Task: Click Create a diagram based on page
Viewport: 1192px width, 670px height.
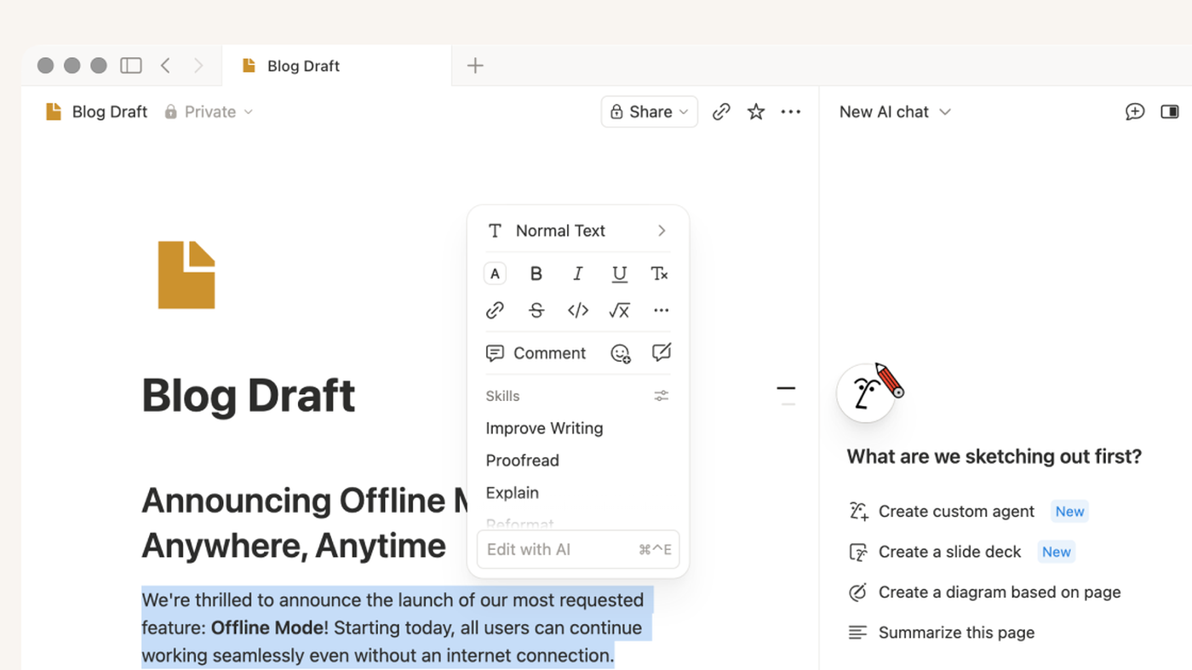Action: pos(984,593)
